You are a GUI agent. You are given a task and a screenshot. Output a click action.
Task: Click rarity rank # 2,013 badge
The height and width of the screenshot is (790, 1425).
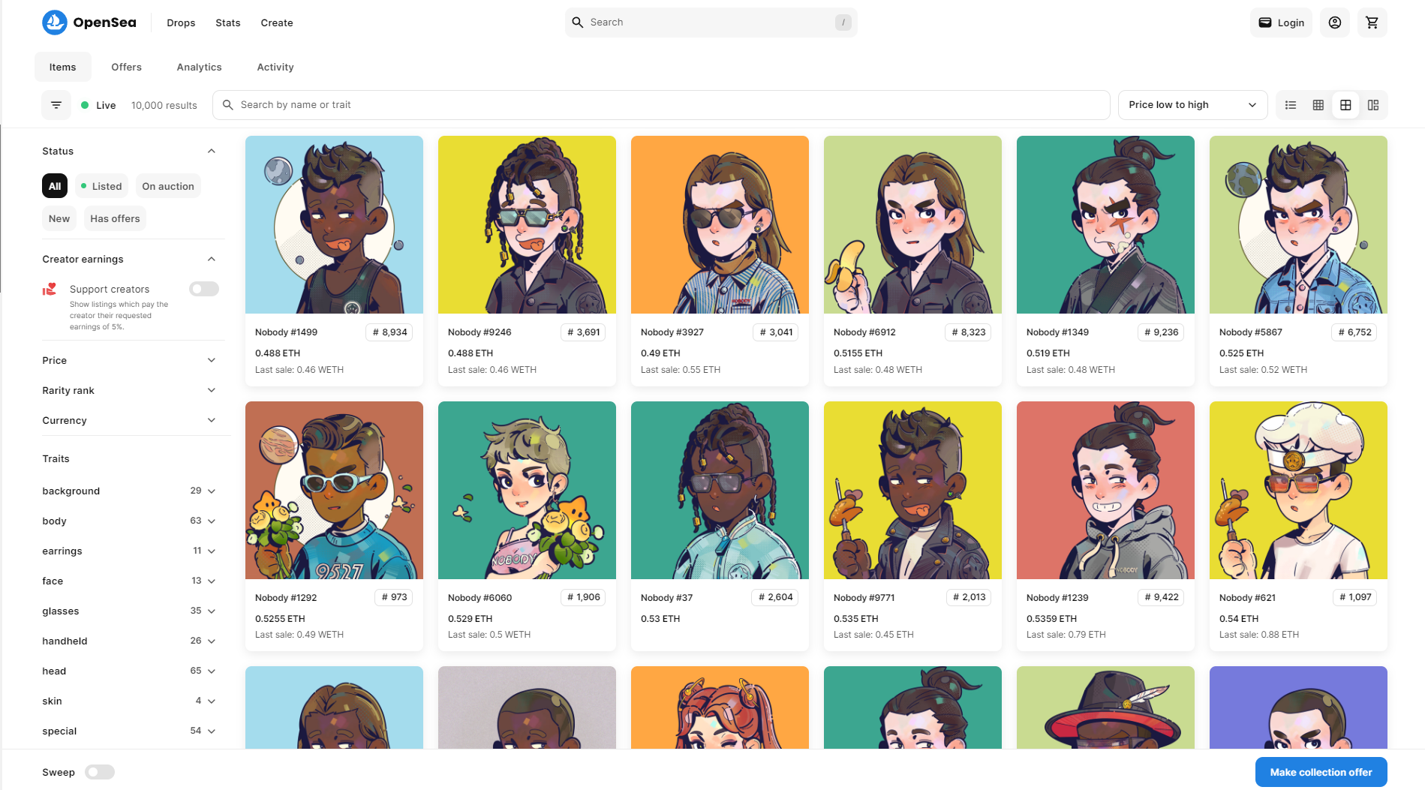pyautogui.click(x=970, y=597)
